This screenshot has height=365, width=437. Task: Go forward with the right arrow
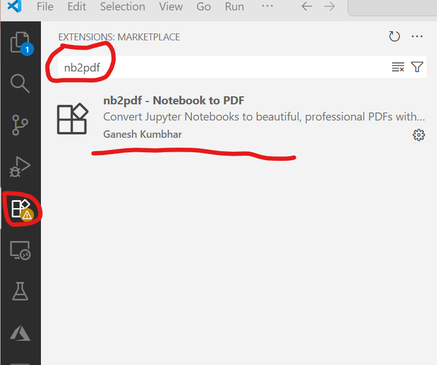[329, 6]
